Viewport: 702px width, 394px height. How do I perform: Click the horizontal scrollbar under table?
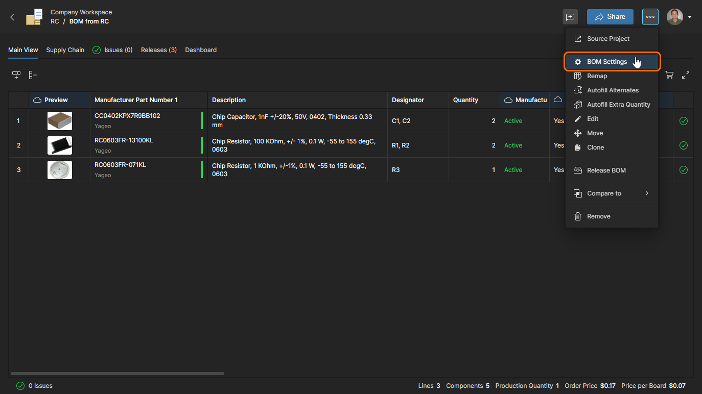(118, 374)
